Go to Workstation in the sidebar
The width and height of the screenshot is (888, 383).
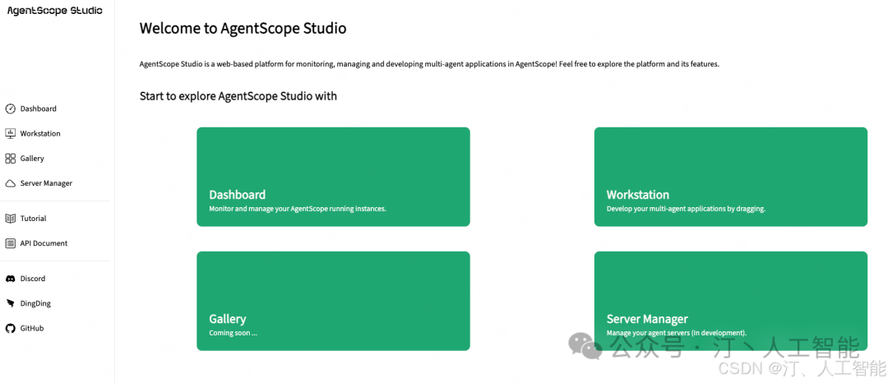coord(40,133)
